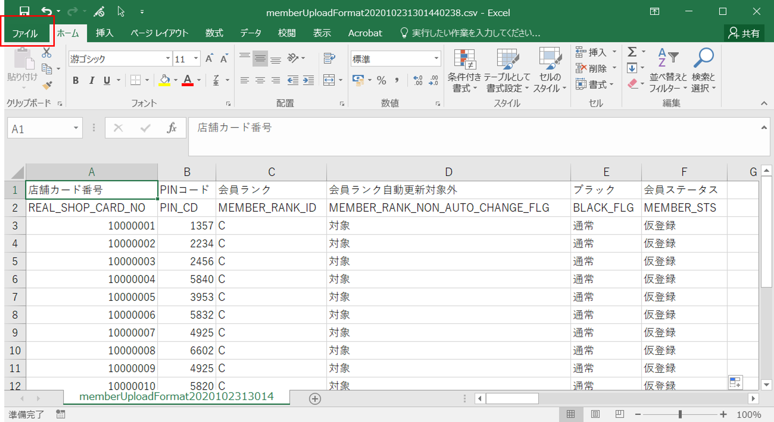Click the Undo arrow icon
The image size is (774, 422).
point(46,11)
